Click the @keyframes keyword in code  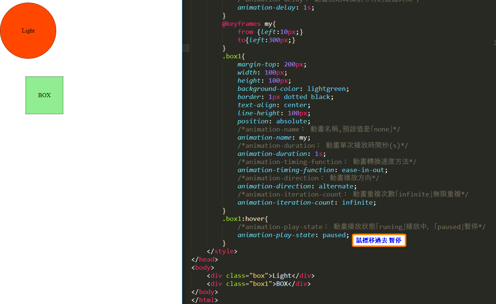point(241,24)
